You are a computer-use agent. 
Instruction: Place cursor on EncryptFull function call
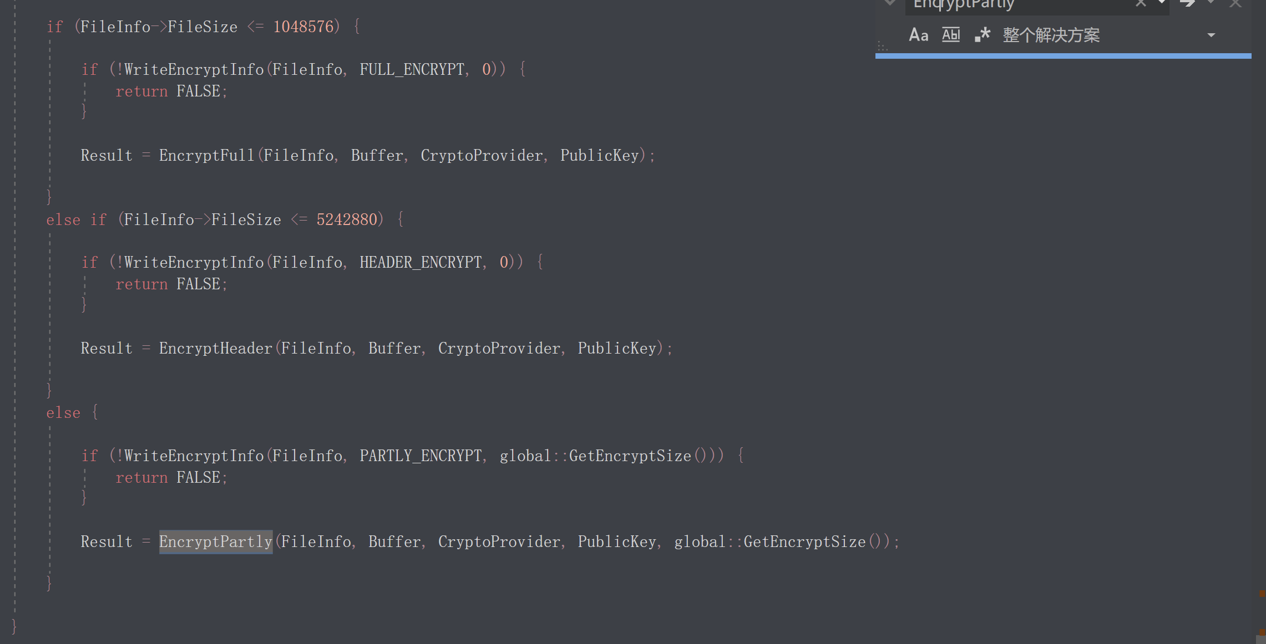point(207,155)
